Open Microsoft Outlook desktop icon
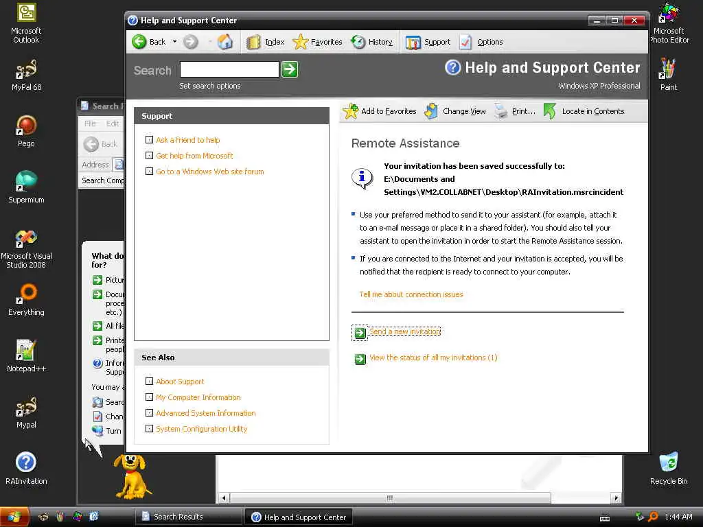Image resolution: width=703 pixels, height=527 pixels. (x=26, y=23)
